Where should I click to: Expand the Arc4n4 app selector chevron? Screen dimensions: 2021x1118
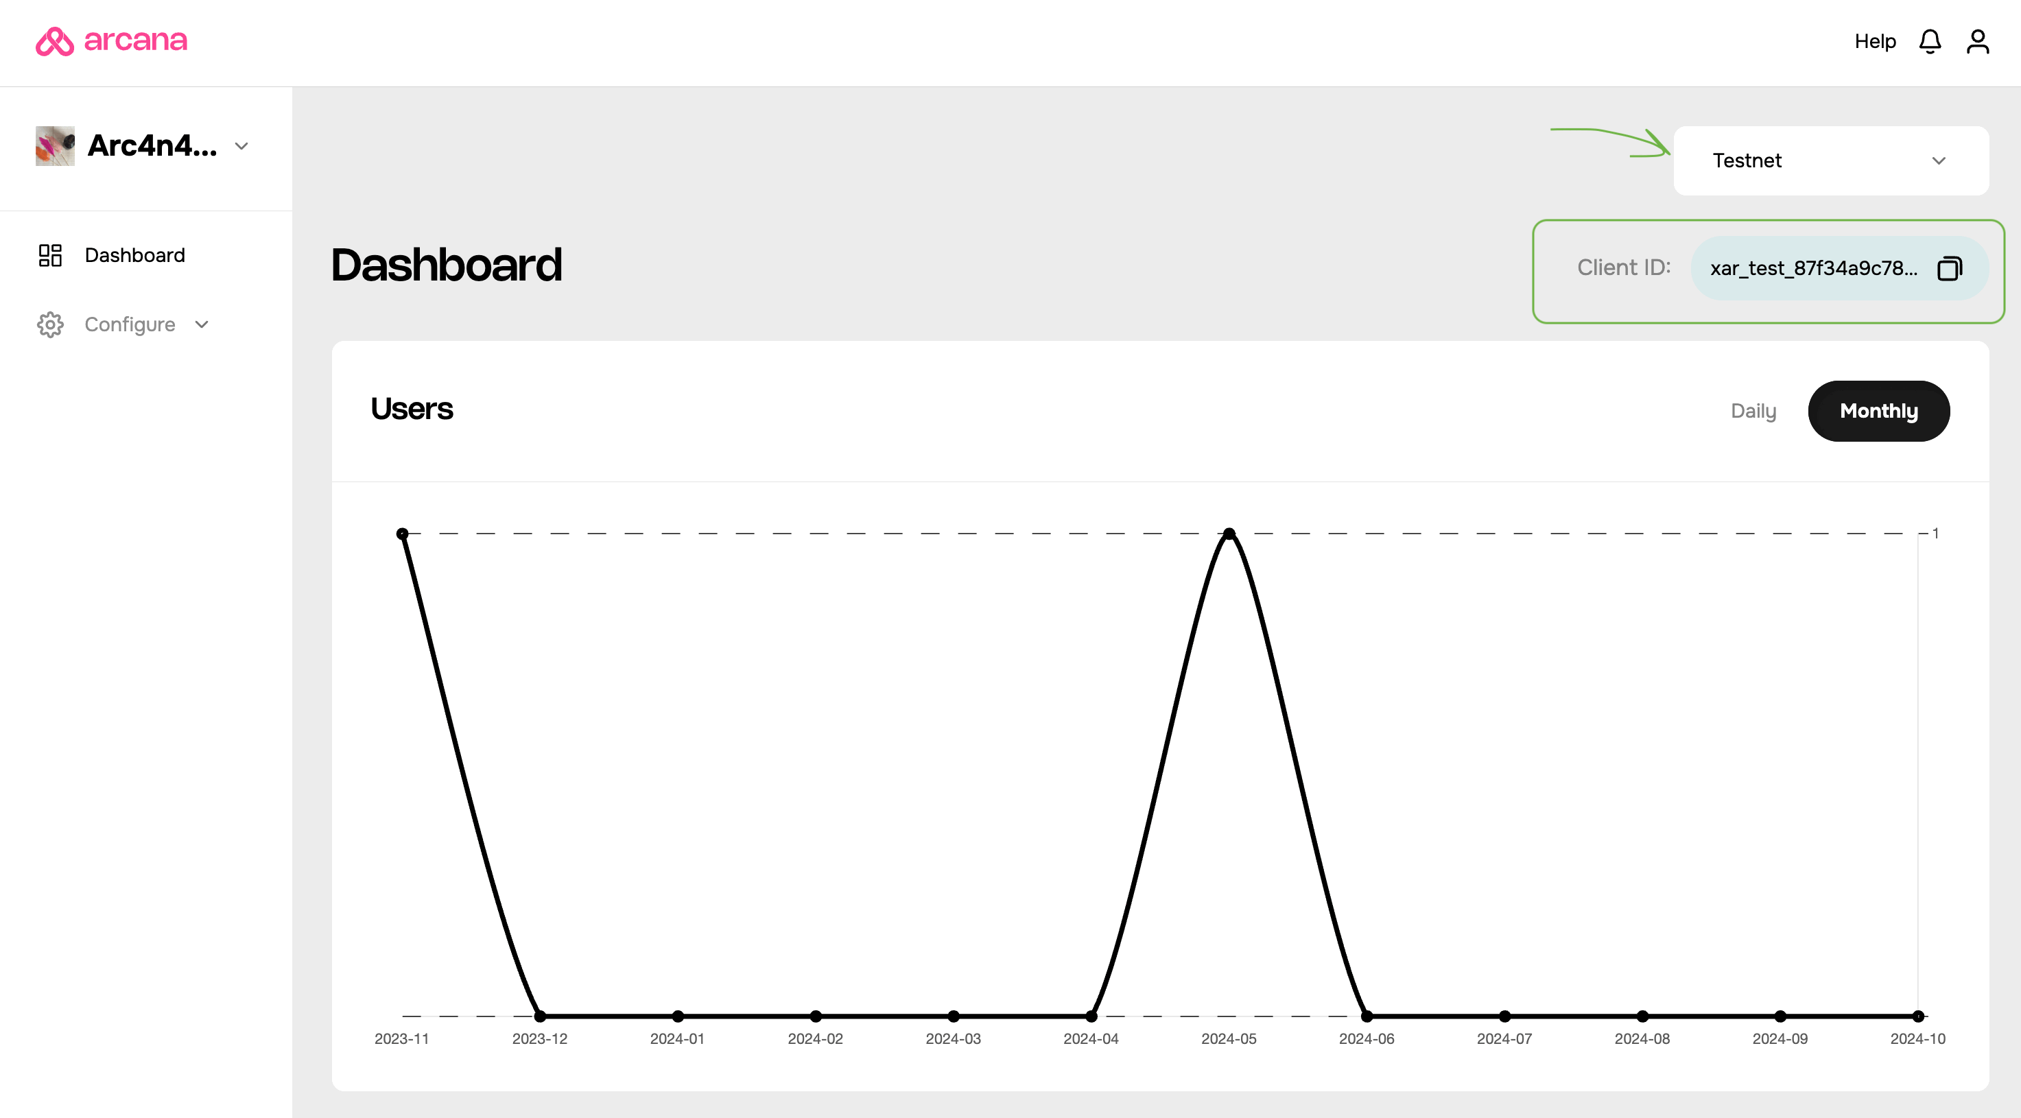point(241,146)
